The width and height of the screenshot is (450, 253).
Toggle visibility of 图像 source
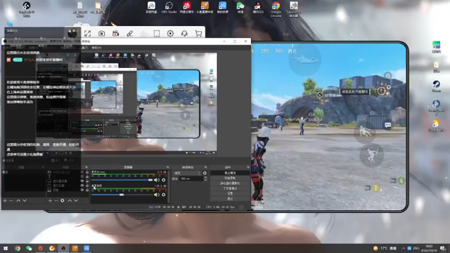tap(82, 189)
